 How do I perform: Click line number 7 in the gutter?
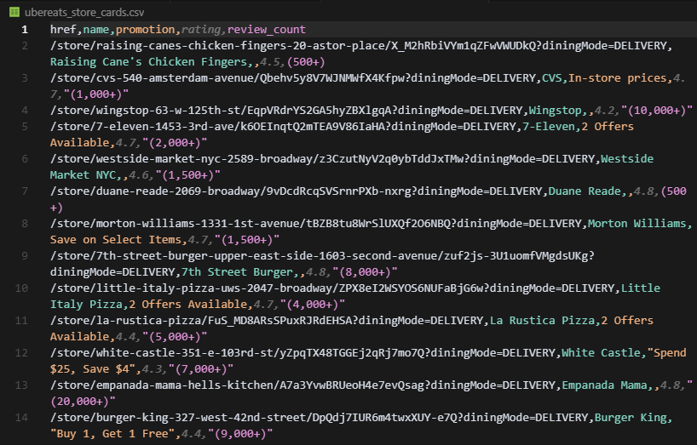25,191
